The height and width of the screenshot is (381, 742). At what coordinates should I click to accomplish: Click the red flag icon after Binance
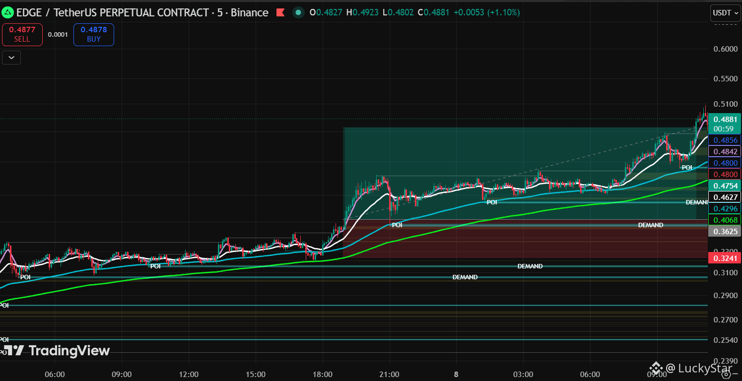[280, 12]
